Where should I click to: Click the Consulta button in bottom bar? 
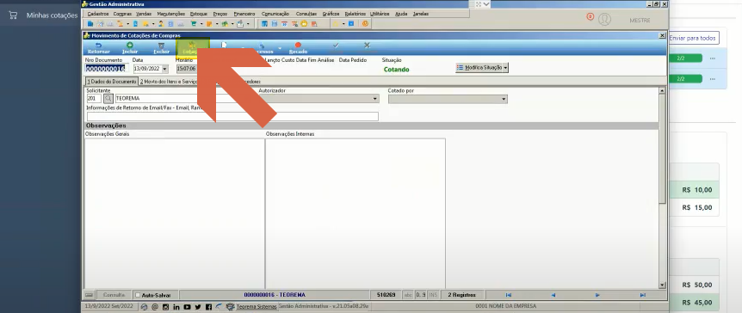(114, 295)
